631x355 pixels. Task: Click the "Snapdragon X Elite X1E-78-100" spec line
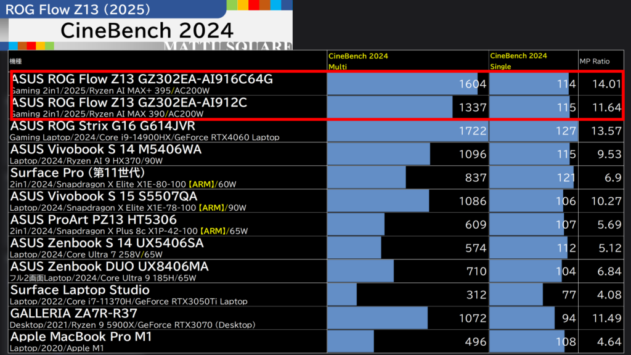tap(128, 208)
